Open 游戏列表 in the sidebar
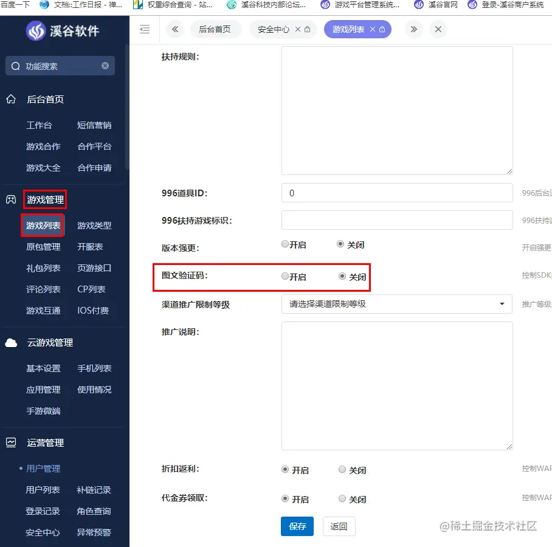The image size is (552, 547). pos(43,225)
